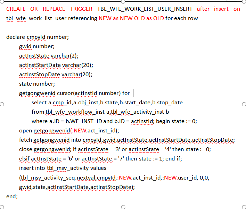Click red ':NEW' in the open line
Image resolution: width=246 pixels, height=209 pixels.
79,131
